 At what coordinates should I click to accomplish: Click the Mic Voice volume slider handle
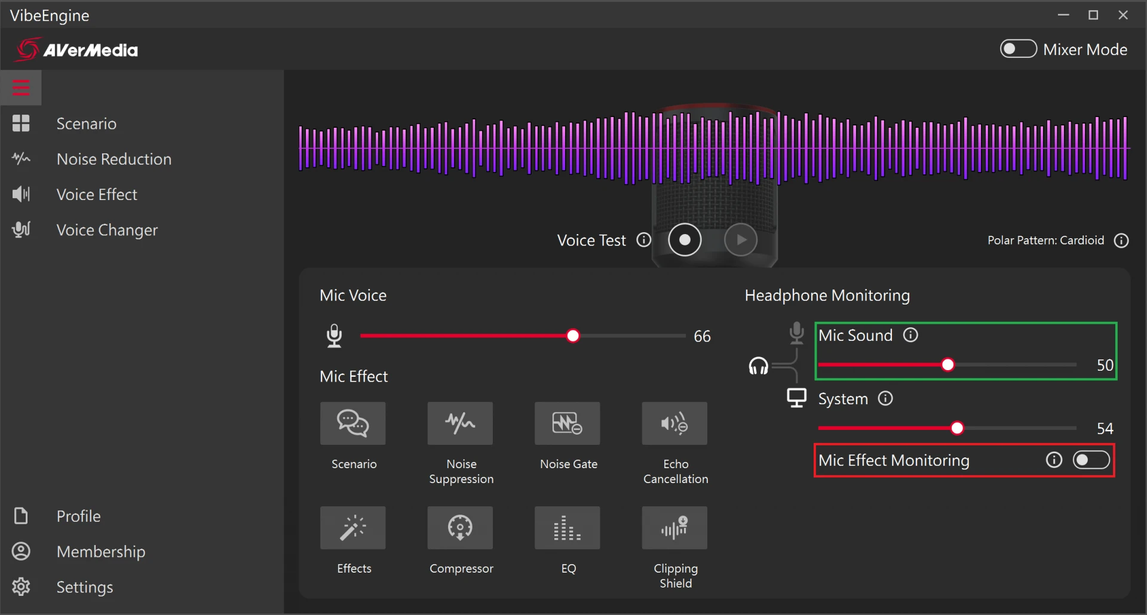pyautogui.click(x=573, y=336)
